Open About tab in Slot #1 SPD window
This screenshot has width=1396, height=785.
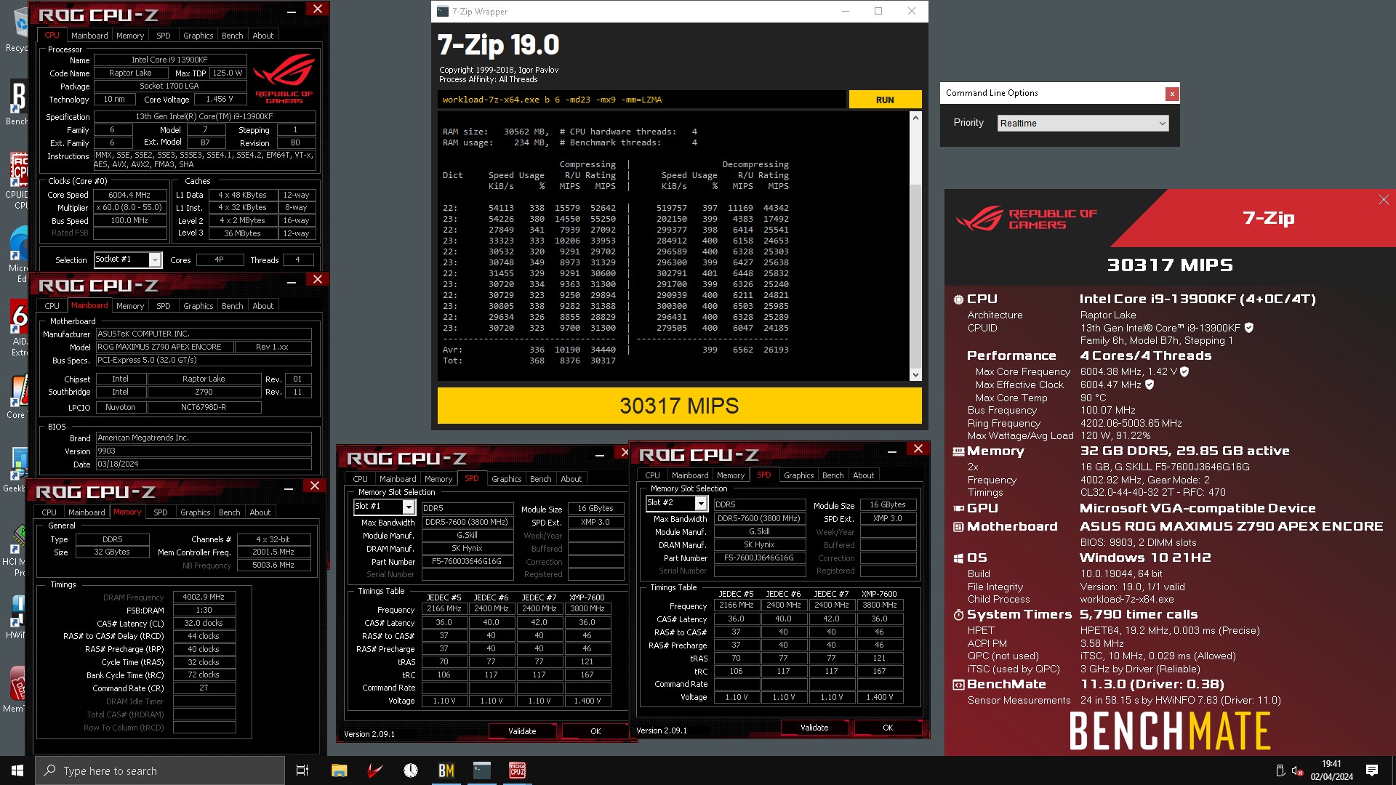point(571,479)
